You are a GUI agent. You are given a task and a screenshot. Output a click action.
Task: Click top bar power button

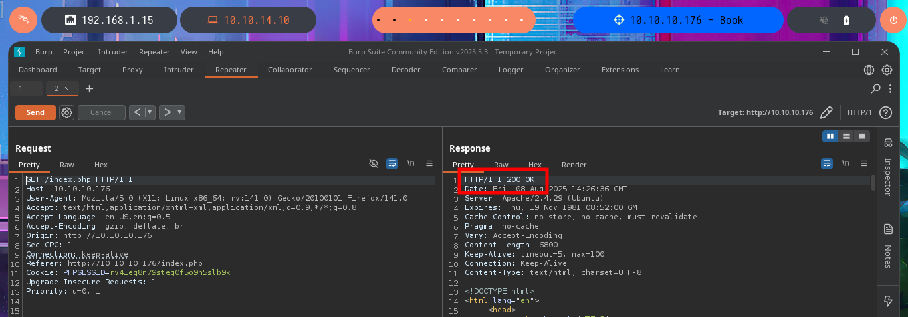[894, 20]
